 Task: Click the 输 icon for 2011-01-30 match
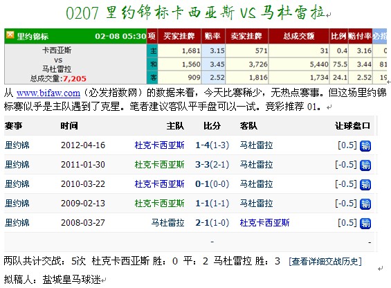click(x=365, y=165)
